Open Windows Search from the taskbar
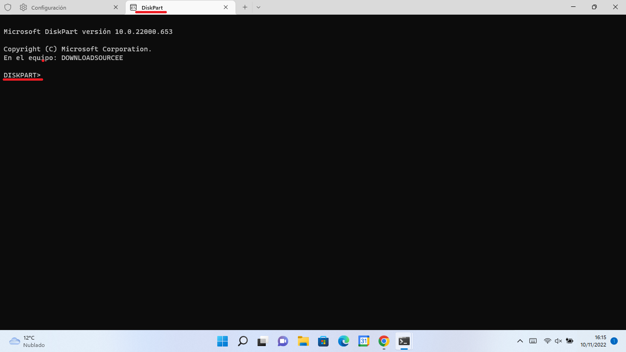Viewport: 626px width, 352px height. pos(243,341)
